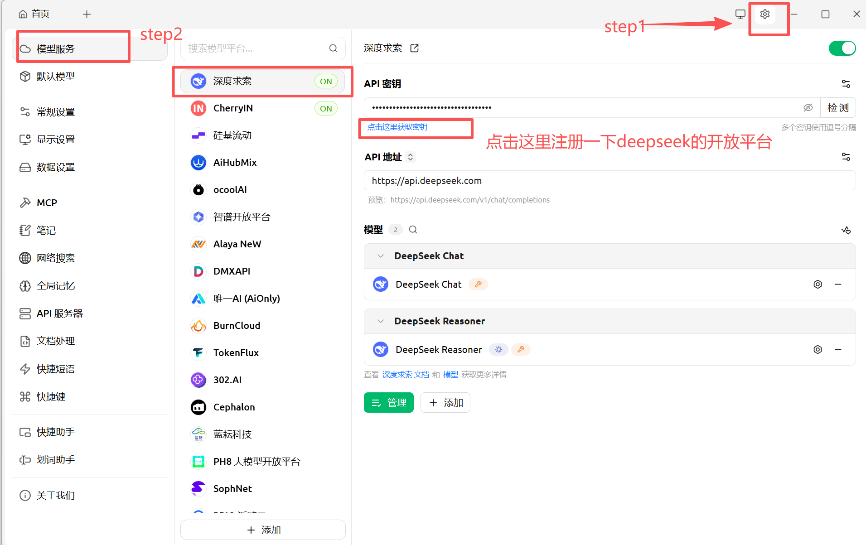Screen dimensions: 866x545
Task: Click the monitor display icon in title bar
Action: 740,14
